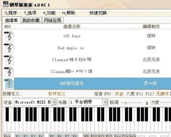Click the score icon beside Clannad願いが叶う場
The image size is (171, 137).
point(9,72)
